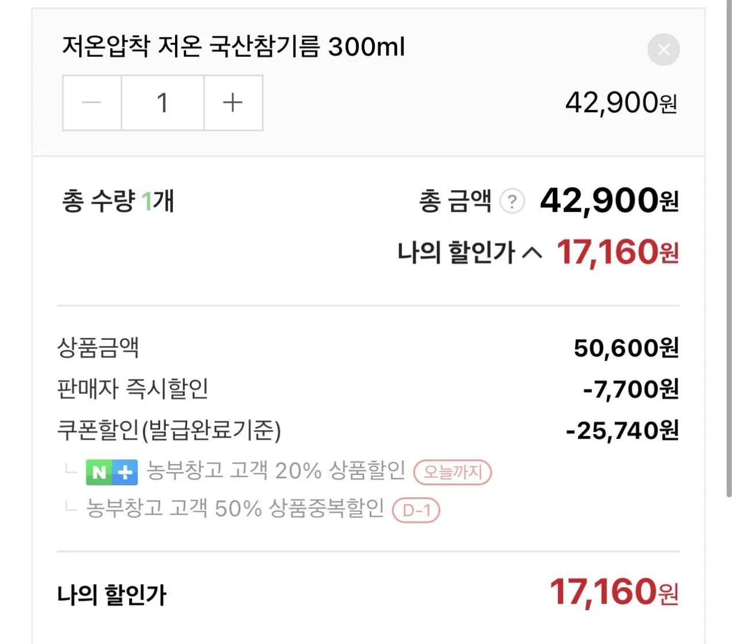
Task: Toggle the 판매자 즉시할인 discount row
Action: (135, 389)
